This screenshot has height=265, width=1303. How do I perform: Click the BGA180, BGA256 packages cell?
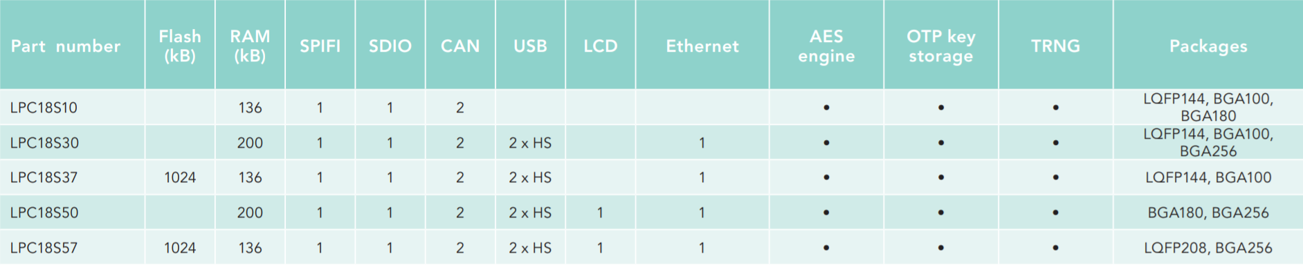pyautogui.click(x=1208, y=213)
